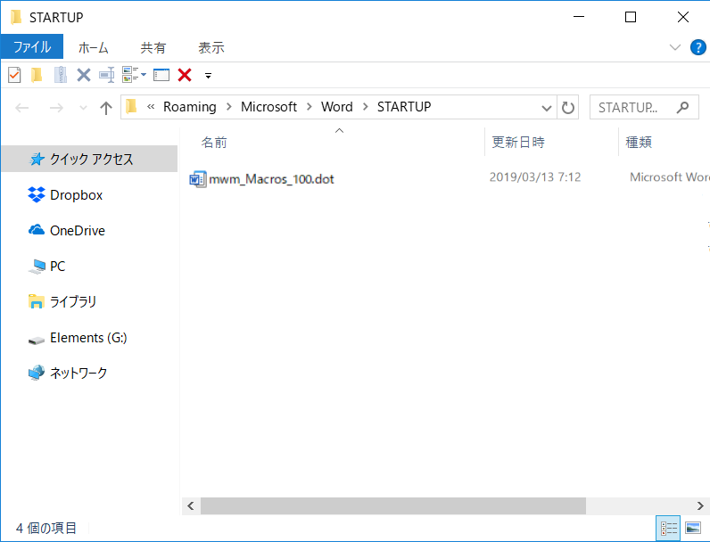Click the Properties checkmark icon in quick access toolbar
Image resolution: width=710 pixels, height=542 pixels.
tap(14, 75)
